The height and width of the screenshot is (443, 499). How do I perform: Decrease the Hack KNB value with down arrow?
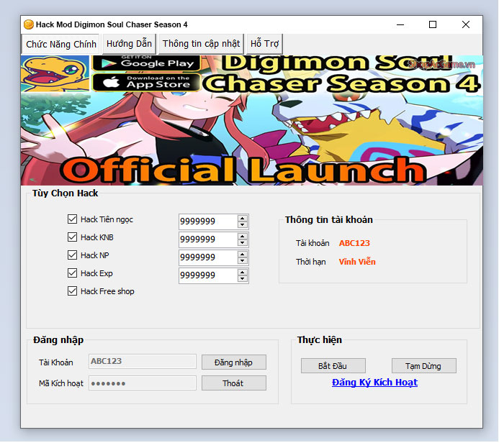coord(243,243)
